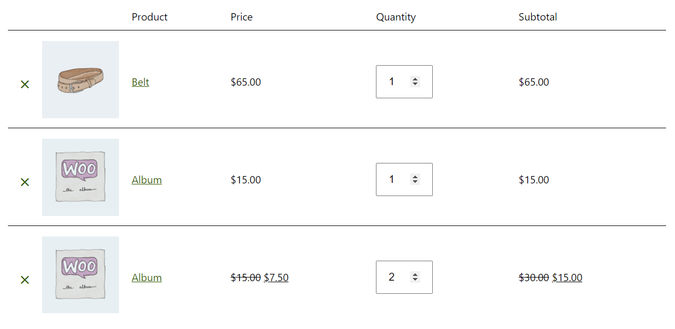Open the Album link in second row
The width and height of the screenshot is (675, 329).
147,180
